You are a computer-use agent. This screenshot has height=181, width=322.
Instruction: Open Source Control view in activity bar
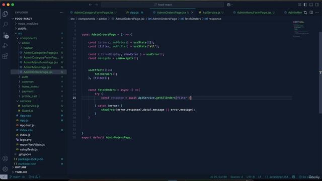coord(5,35)
